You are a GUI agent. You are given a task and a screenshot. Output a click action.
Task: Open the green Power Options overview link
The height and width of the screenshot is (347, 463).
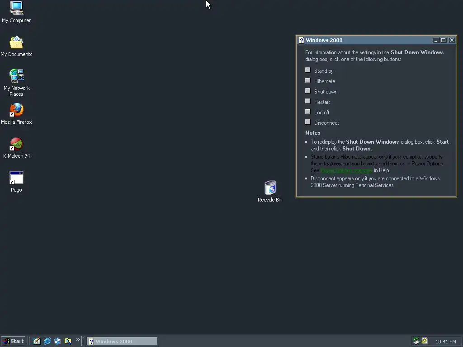pos(346,170)
